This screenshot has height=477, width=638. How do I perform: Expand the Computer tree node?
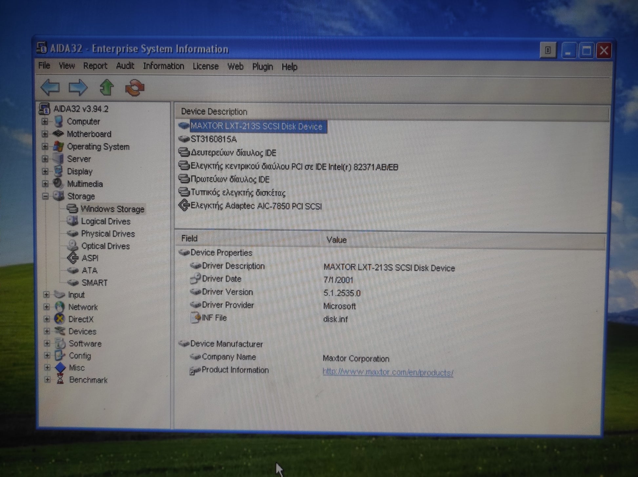[x=45, y=122]
